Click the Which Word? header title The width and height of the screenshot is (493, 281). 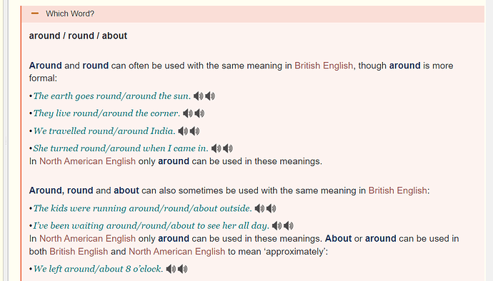point(70,14)
